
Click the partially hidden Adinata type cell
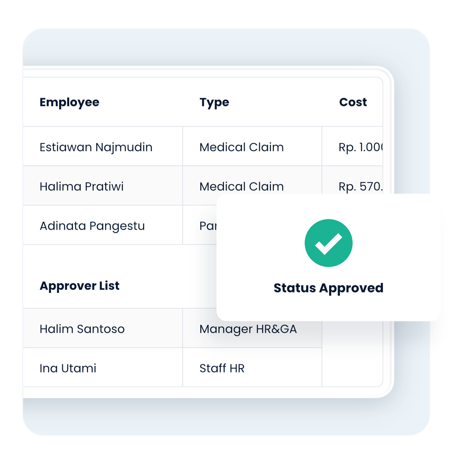point(207,226)
